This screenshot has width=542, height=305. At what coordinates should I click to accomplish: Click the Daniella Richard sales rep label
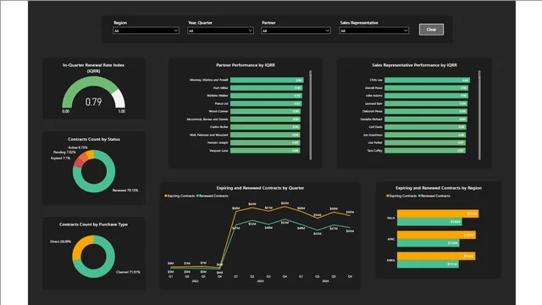371,119
